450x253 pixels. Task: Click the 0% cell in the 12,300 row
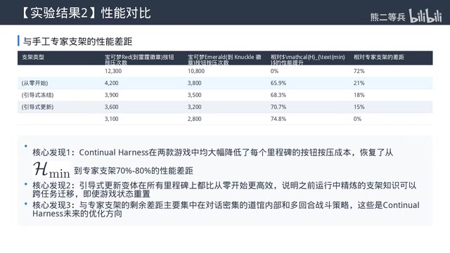[x=274, y=71]
